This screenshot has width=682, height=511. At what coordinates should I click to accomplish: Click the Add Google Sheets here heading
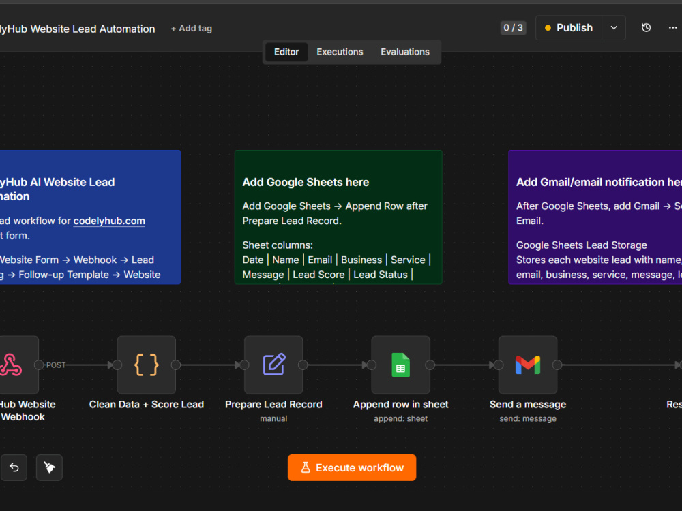click(x=306, y=182)
